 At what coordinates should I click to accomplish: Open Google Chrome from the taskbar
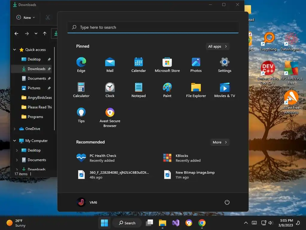[x=202, y=223]
